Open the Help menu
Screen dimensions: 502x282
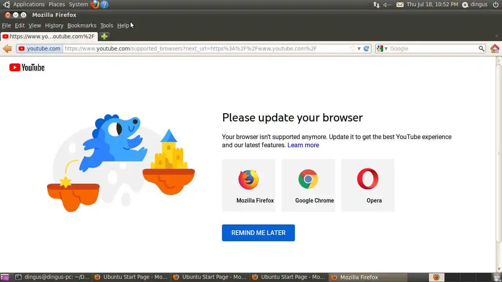click(123, 25)
